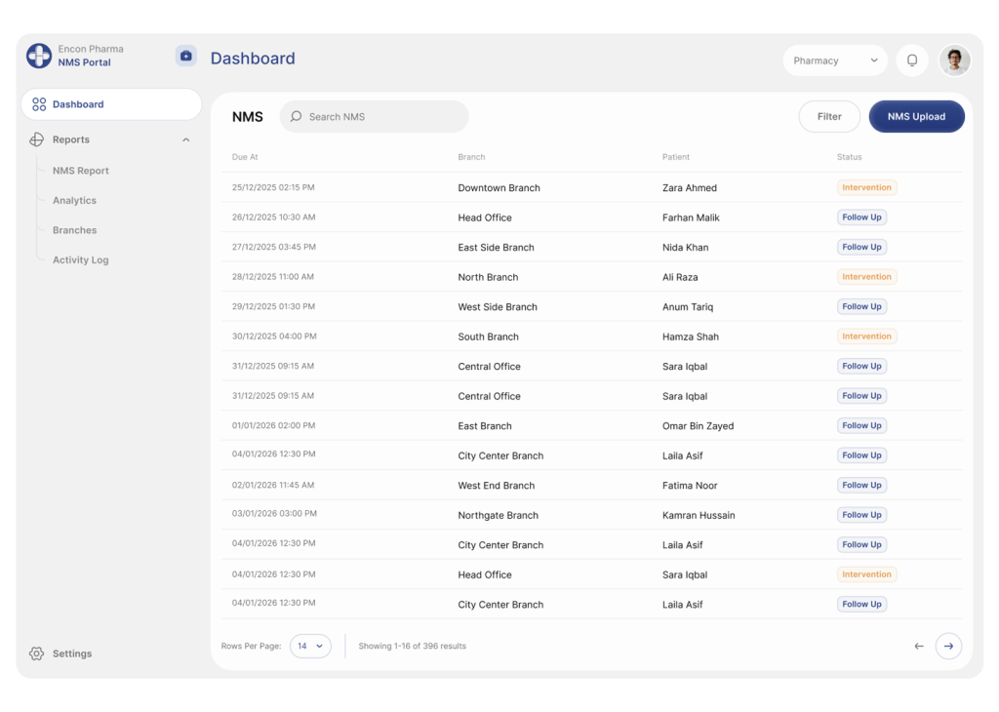The width and height of the screenshot is (999, 712).
Task: Click Intervention status for Zara Ahmed
Action: pyautogui.click(x=866, y=187)
